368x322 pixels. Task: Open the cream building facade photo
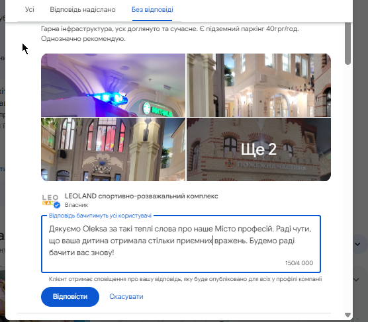point(259,85)
